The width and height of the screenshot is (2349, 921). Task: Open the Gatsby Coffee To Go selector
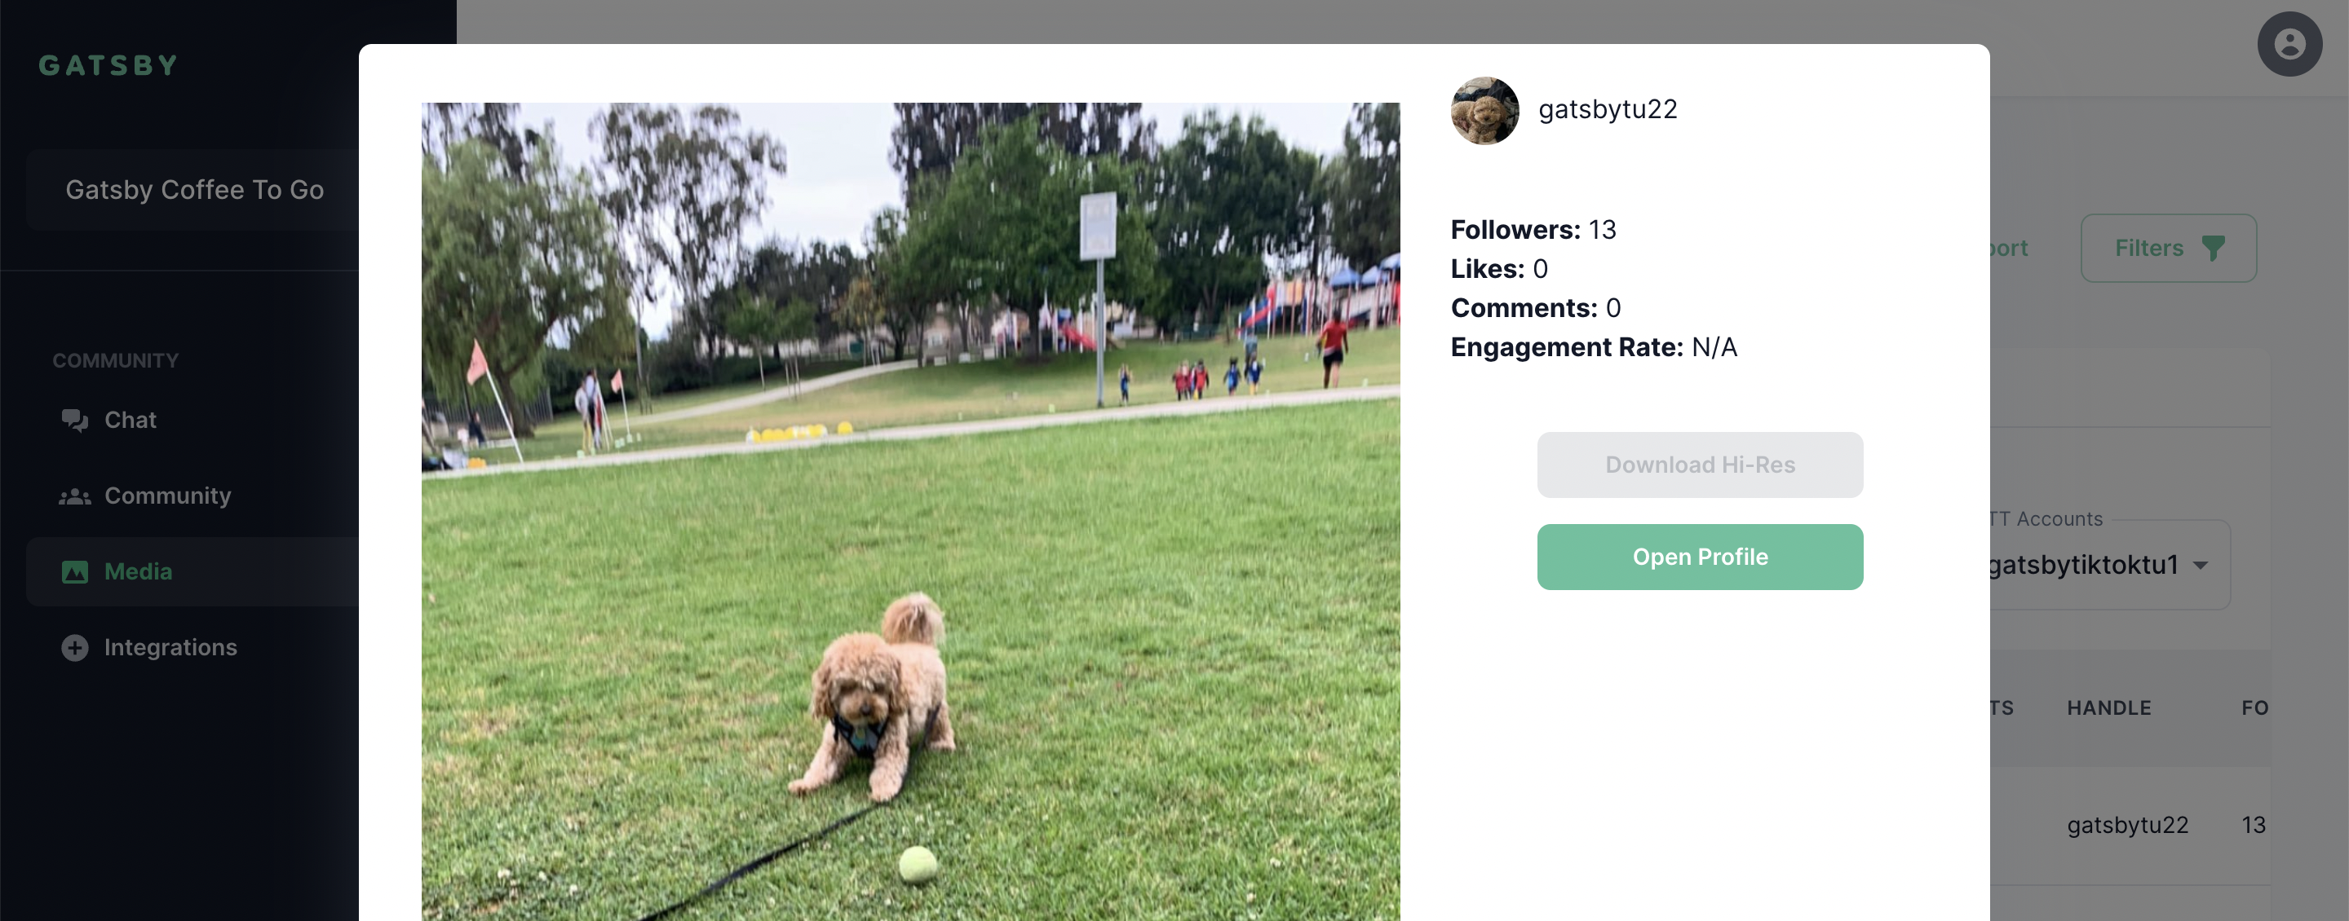coord(194,189)
